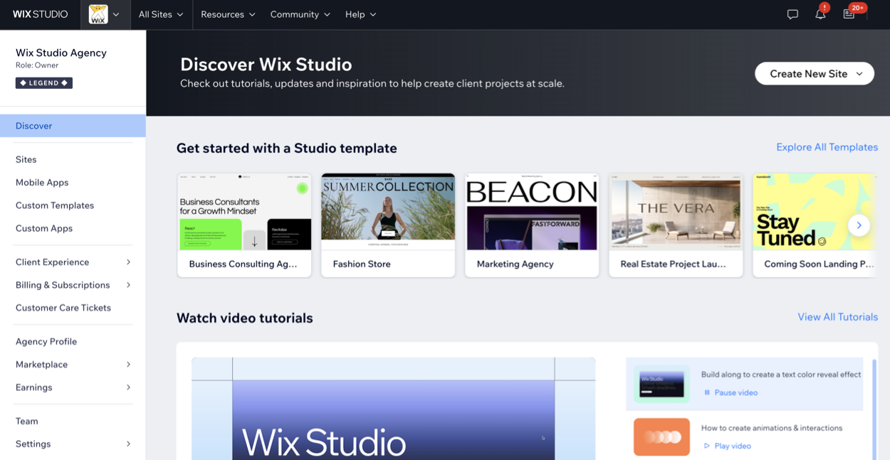
Task: Click the Legend badge
Action: click(44, 83)
